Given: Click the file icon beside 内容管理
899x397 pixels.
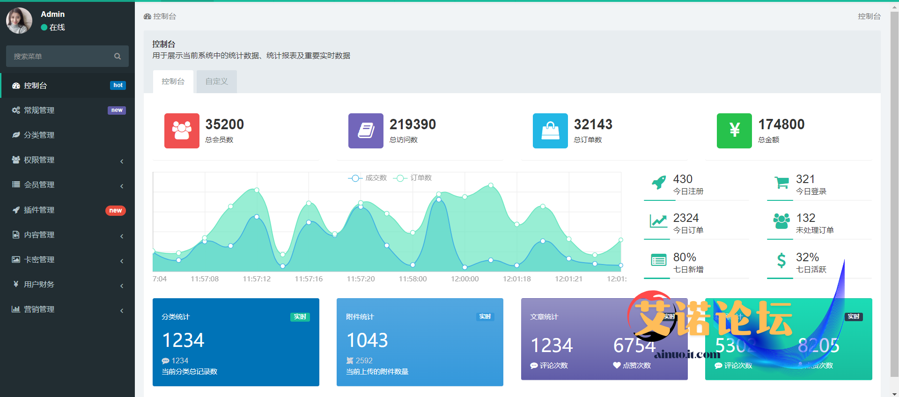Looking at the screenshot, I should pos(16,235).
